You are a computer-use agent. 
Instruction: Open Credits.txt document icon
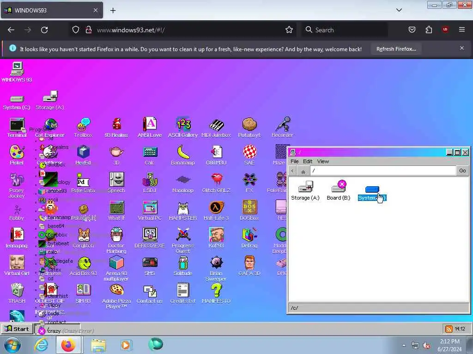tap(183, 293)
